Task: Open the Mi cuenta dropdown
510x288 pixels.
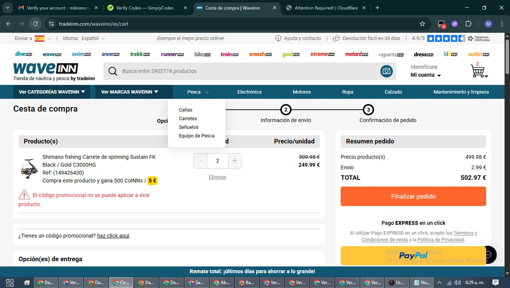Action: pos(426,75)
